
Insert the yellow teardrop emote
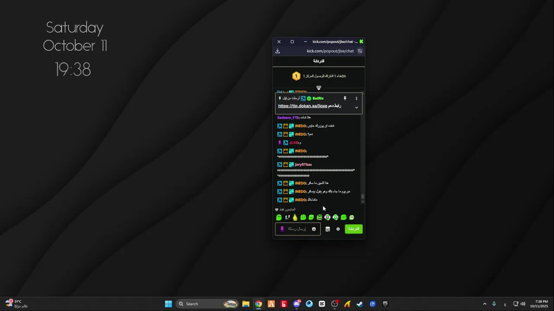coord(295,217)
